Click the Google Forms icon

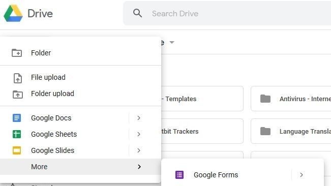click(179, 175)
